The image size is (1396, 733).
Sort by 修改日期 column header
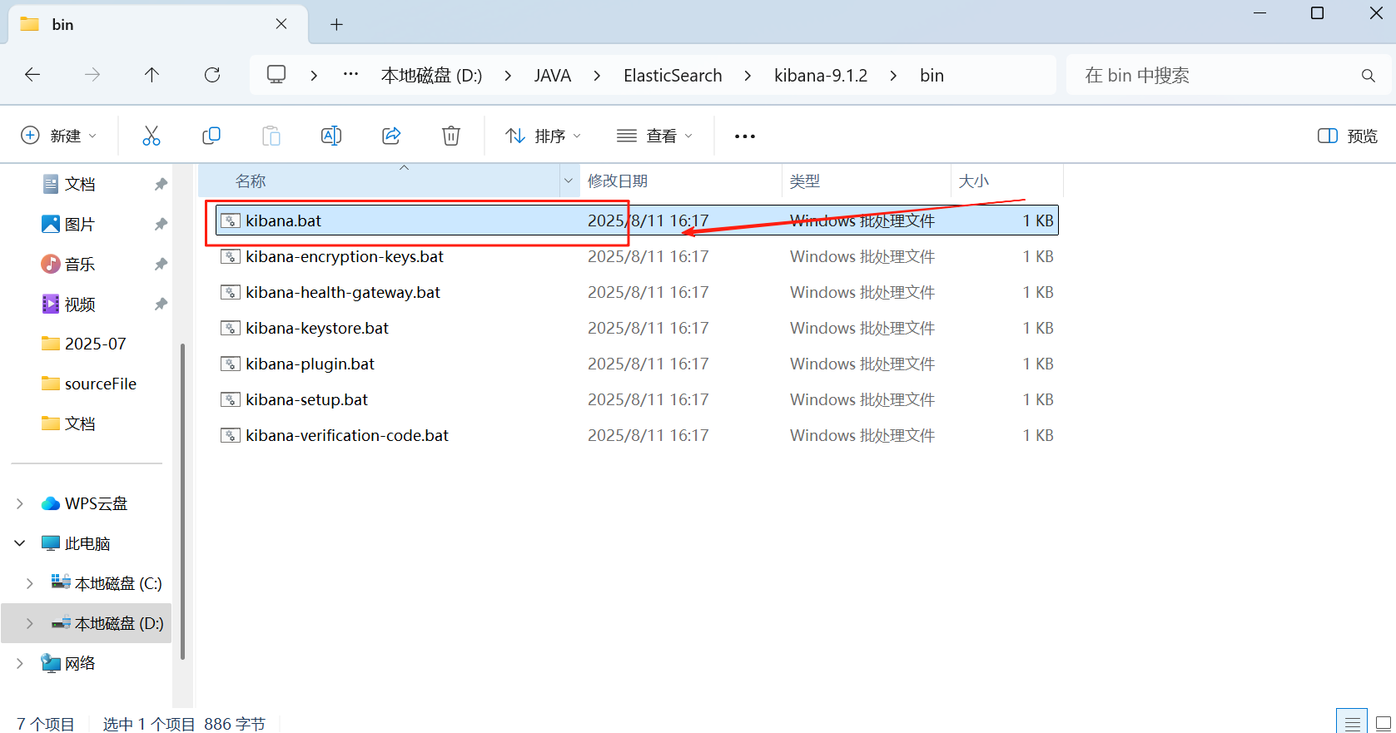coord(680,181)
